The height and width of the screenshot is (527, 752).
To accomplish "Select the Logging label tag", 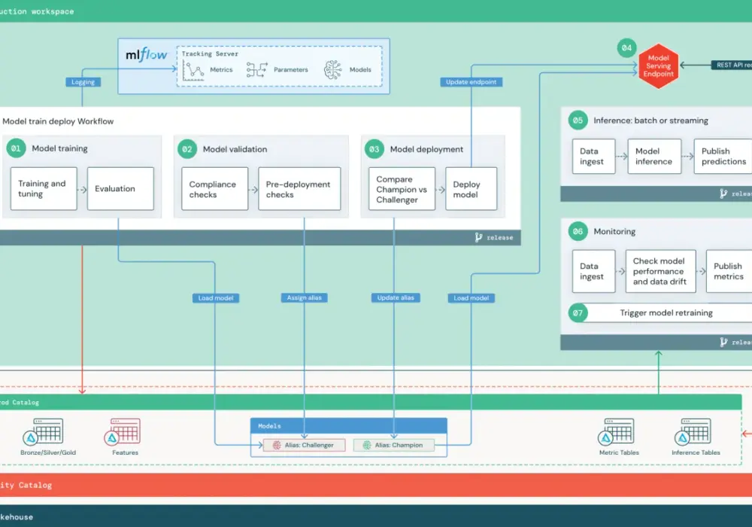I will coord(83,82).
